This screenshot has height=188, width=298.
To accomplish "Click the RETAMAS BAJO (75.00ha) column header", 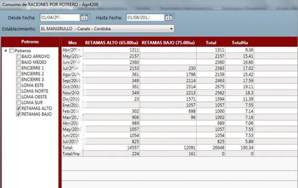I will click(168, 42).
